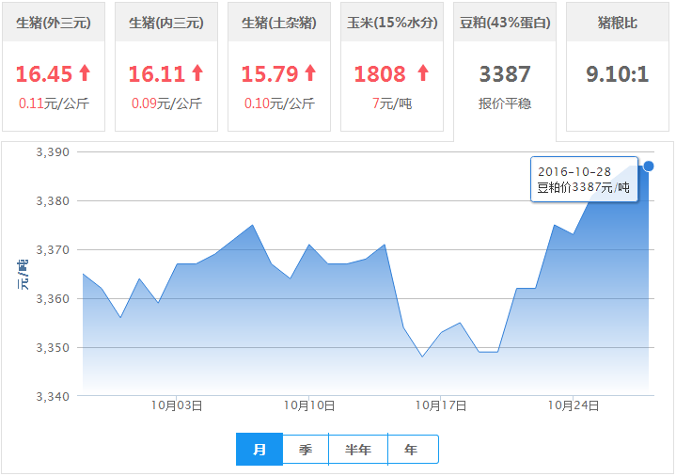Click the 0.09元/公斤 change text
The image size is (676, 476).
pyautogui.click(x=166, y=103)
